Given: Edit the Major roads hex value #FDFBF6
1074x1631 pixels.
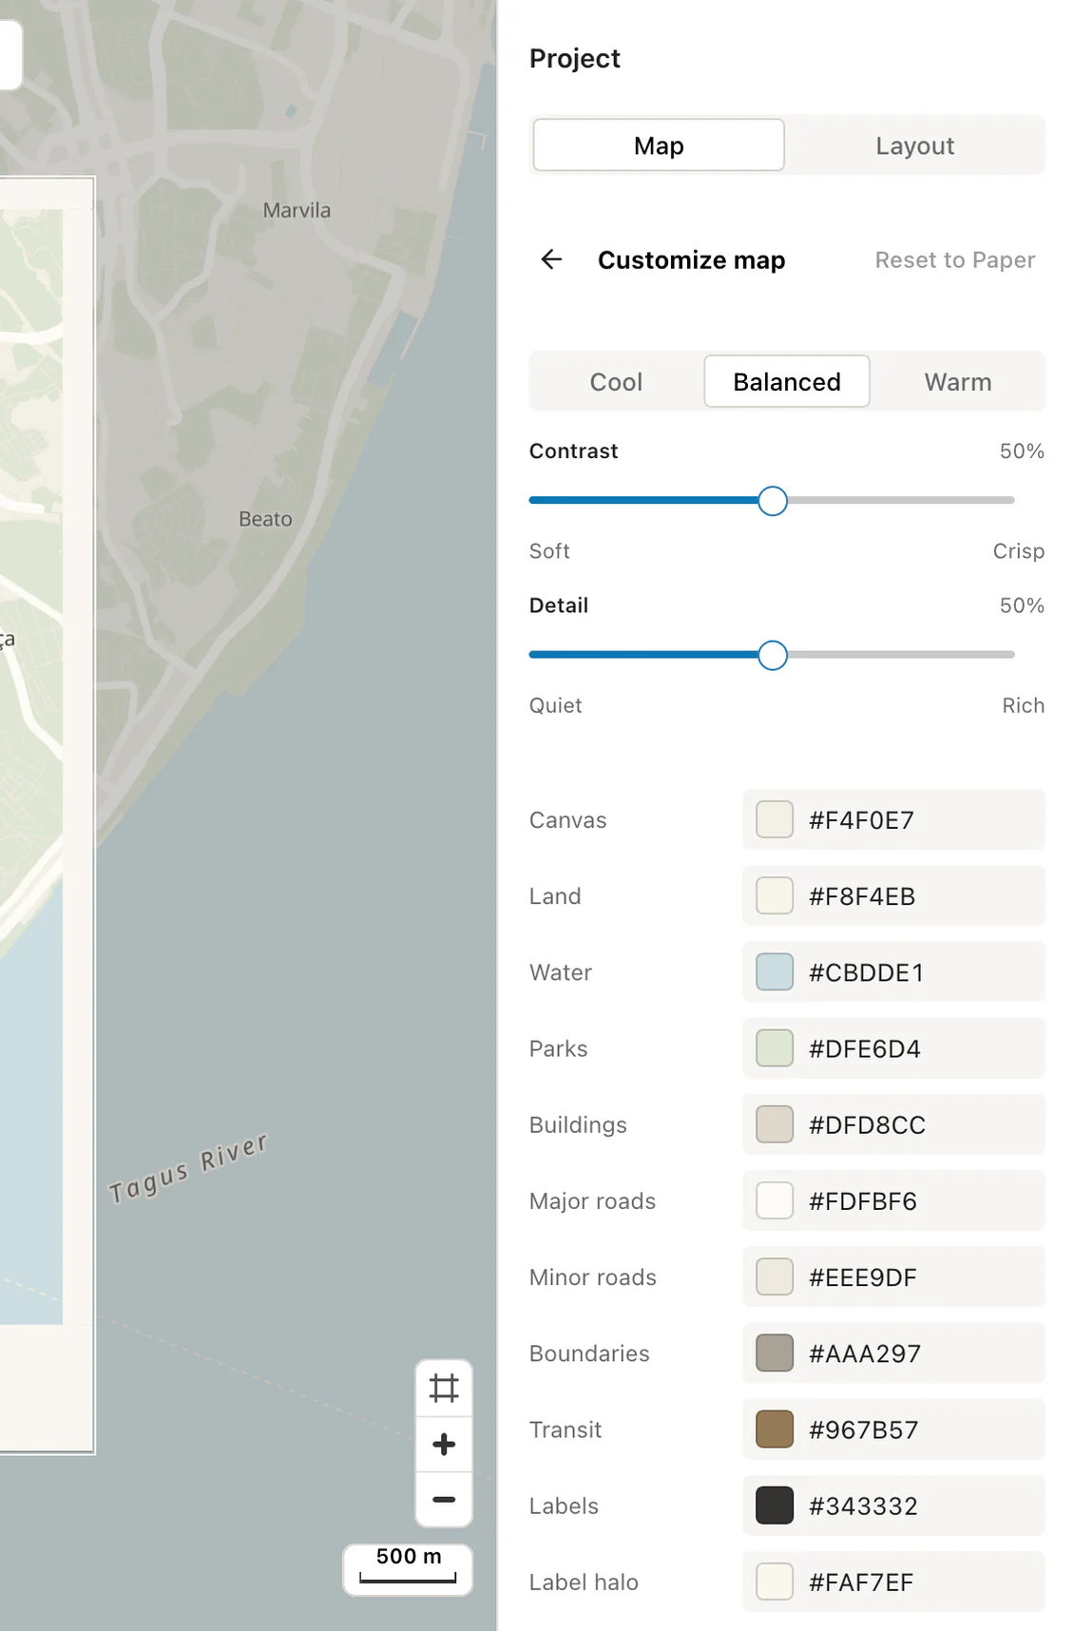Looking at the screenshot, I should pyautogui.click(x=863, y=1201).
